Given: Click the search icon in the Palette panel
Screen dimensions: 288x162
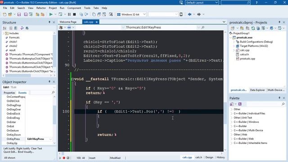Looking at the screenshot, I should tap(283, 104).
